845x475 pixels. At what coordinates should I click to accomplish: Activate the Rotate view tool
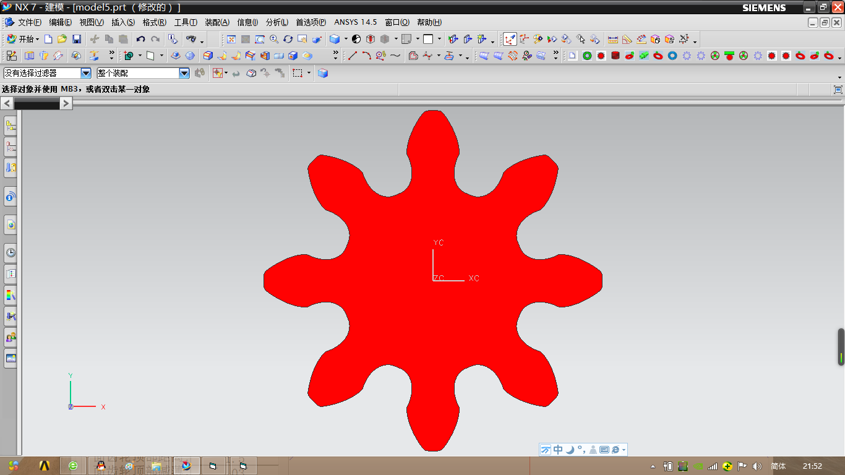(288, 39)
